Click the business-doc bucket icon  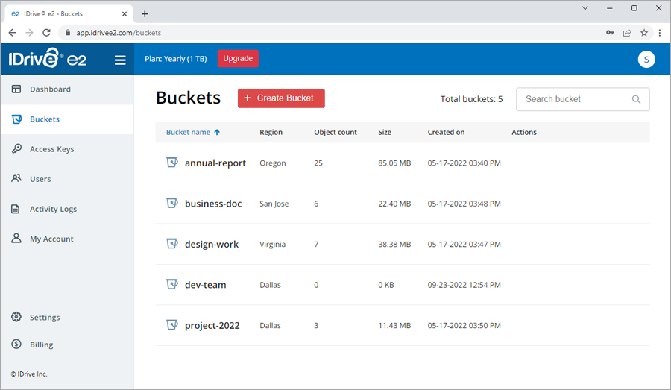[x=172, y=203]
